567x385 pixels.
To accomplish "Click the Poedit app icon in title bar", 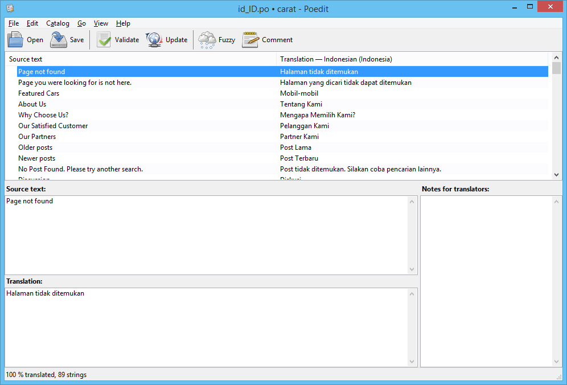I will pyautogui.click(x=10, y=8).
